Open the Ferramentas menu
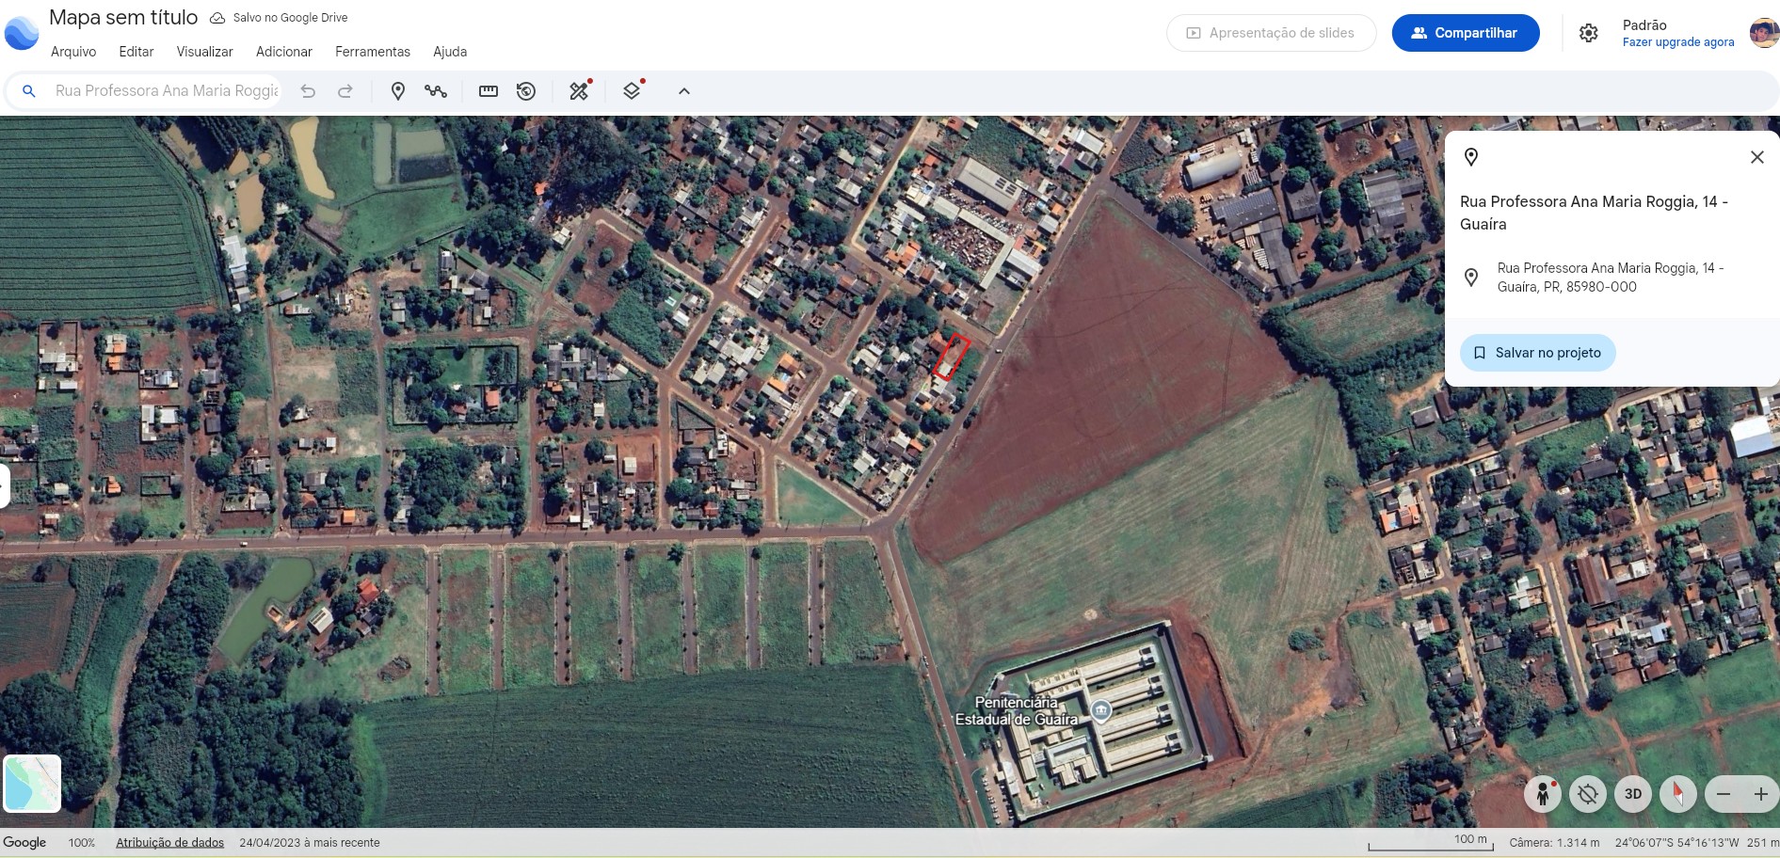This screenshot has width=1780, height=858. [372, 52]
